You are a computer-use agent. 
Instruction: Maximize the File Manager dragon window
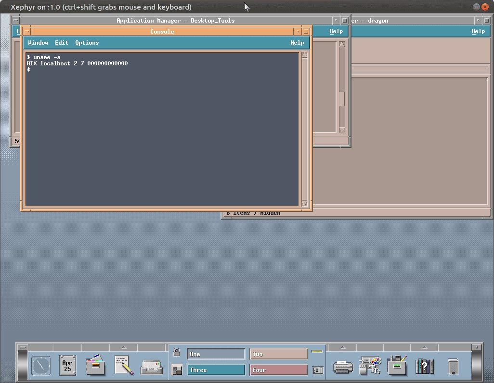point(486,21)
